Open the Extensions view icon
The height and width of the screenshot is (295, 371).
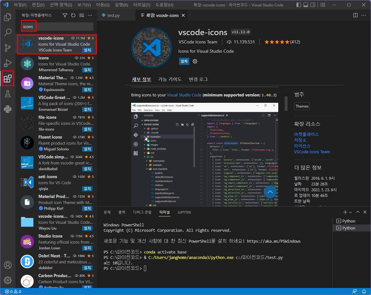click(8, 79)
